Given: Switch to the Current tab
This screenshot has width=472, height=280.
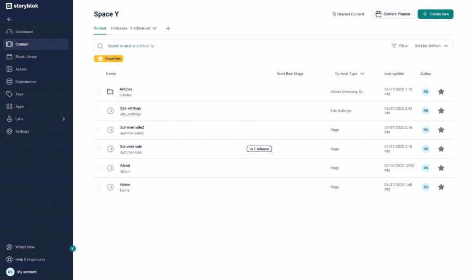Looking at the screenshot, I should pos(100,28).
